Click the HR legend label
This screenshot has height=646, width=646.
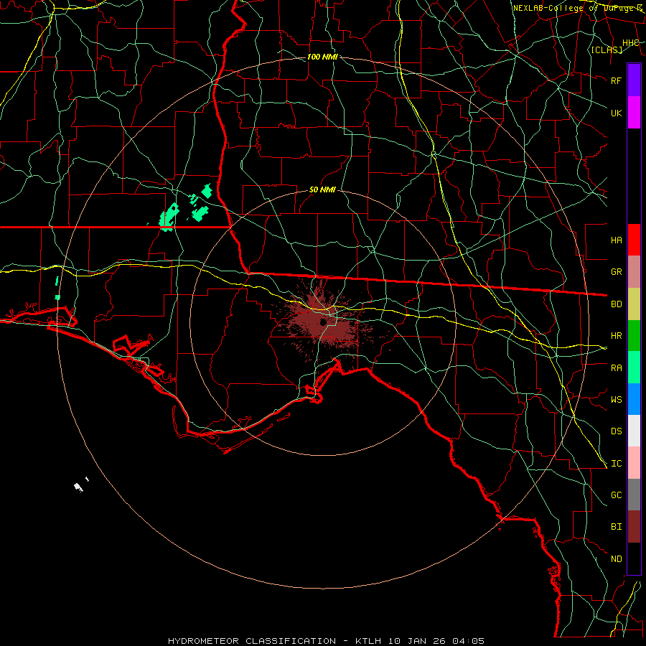(616, 336)
